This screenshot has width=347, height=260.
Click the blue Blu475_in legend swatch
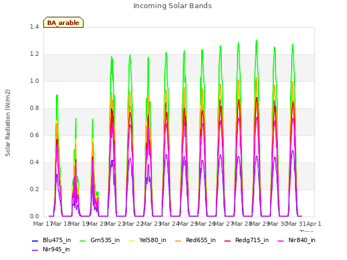tap(35, 240)
